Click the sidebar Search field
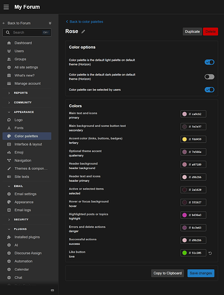 pyautogui.click(x=27, y=32)
